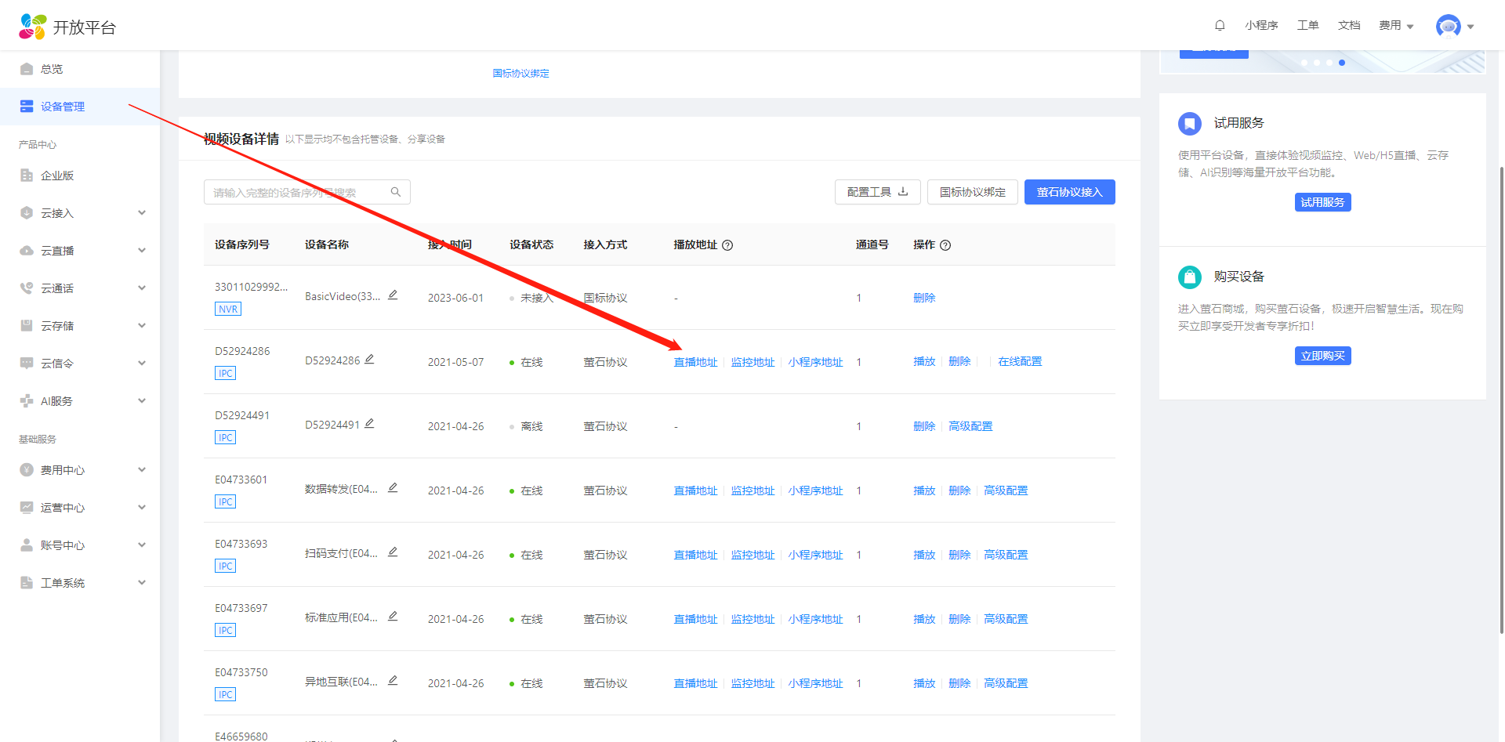The width and height of the screenshot is (1505, 742).
Task: Open the user avatar menu
Action: click(x=1455, y=26)
